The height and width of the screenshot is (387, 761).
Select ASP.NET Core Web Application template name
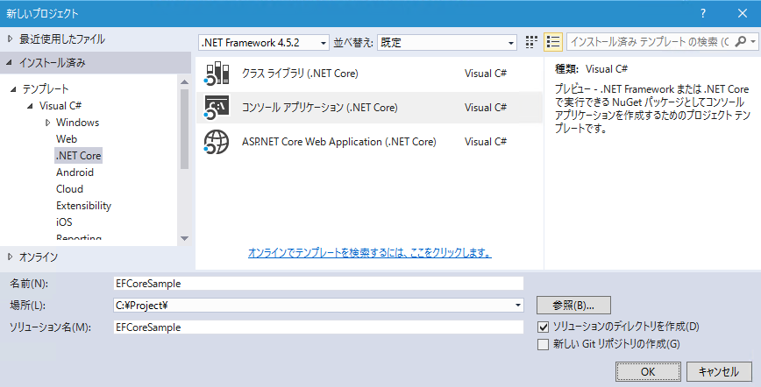click(338, 142)
